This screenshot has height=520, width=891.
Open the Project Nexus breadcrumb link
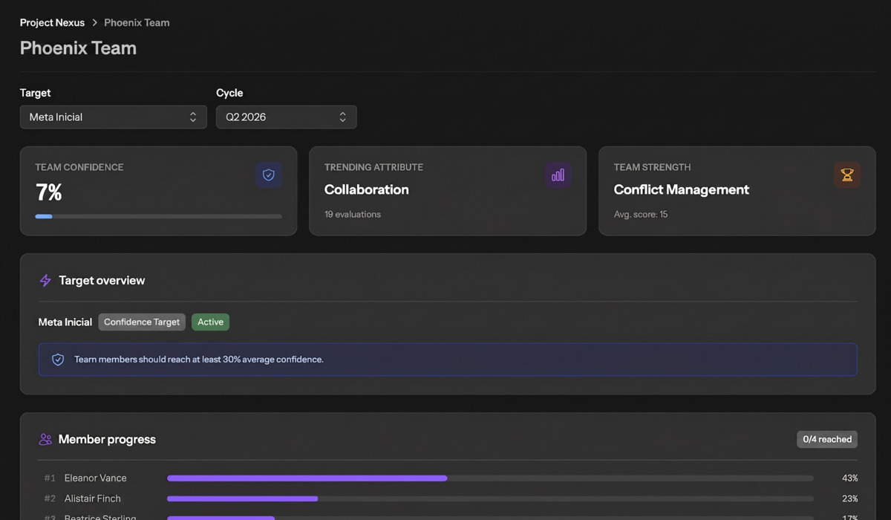pos(52,23)
